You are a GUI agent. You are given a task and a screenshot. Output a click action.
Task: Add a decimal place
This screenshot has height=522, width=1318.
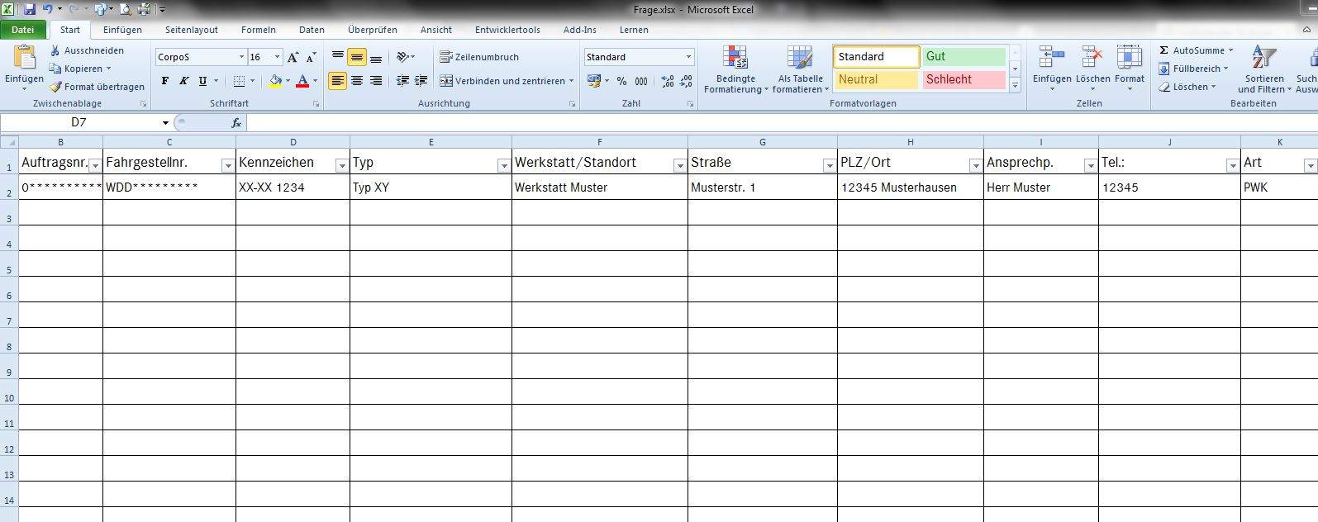tap(668, 81)
